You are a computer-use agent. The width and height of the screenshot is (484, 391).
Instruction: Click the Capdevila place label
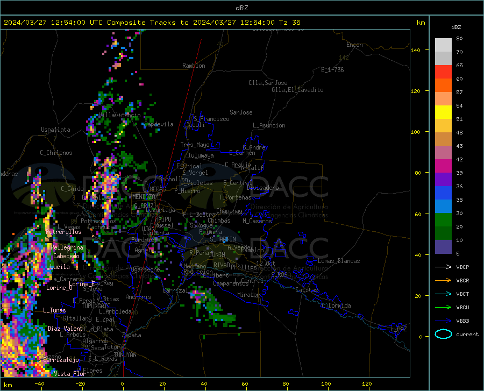point(159,124)
